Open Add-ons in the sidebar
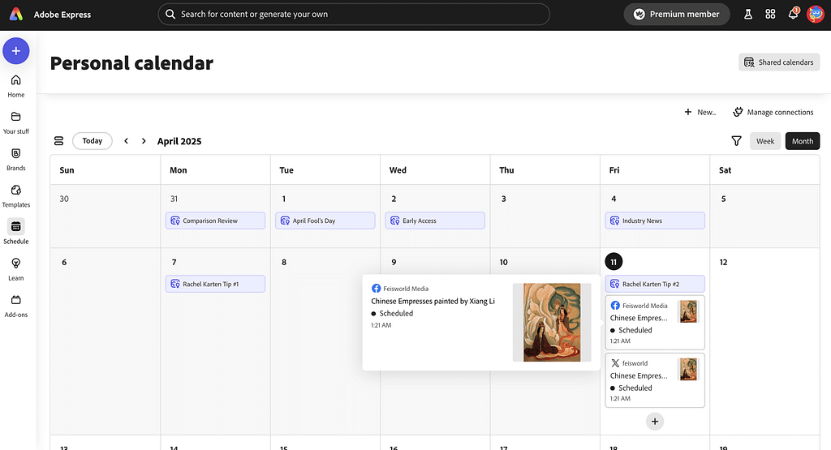831x450 pixels. click(16, 306)
